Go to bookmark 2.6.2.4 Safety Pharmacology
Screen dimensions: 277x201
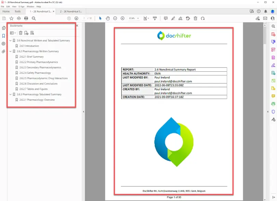click(x=35, y=73)
